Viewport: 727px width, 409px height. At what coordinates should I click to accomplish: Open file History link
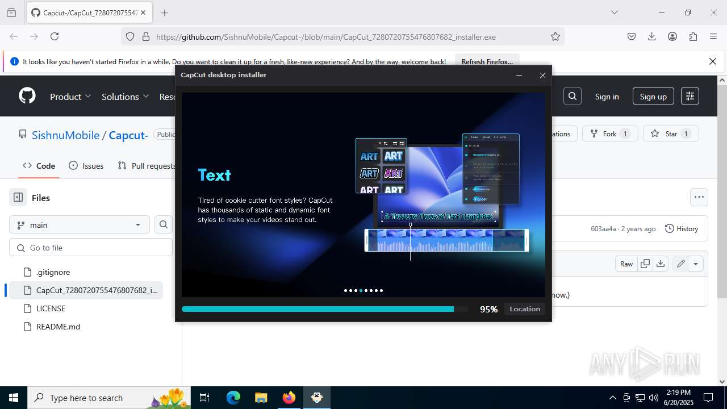(x=682, y=228)
